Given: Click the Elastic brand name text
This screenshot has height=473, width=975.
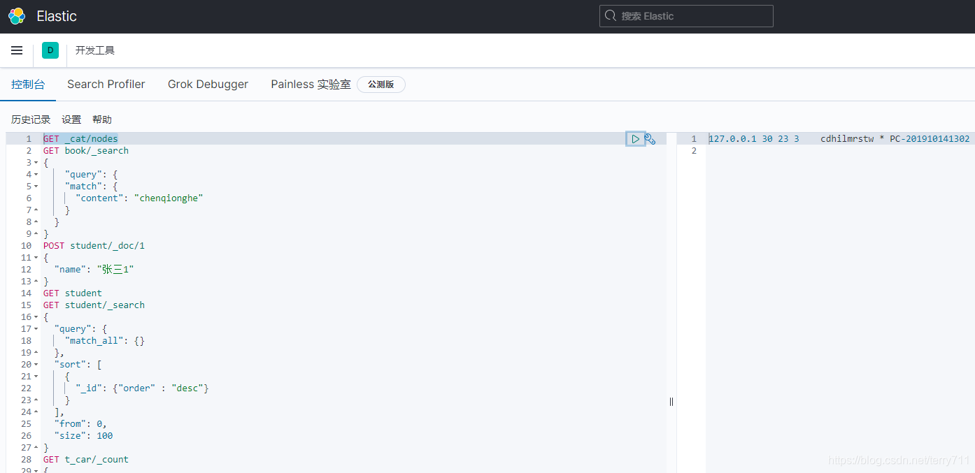Looking at the screenshot, I should coord(57,16).
